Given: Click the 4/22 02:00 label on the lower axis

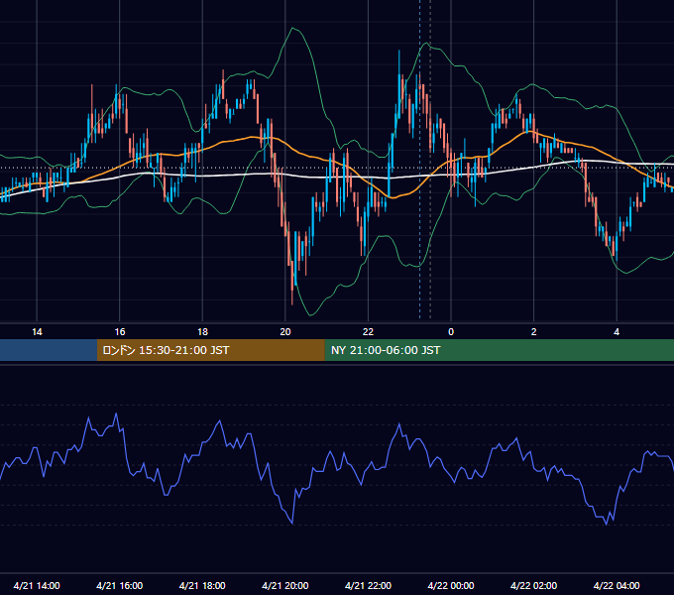Looking at the screenshot, I should 534,585.
